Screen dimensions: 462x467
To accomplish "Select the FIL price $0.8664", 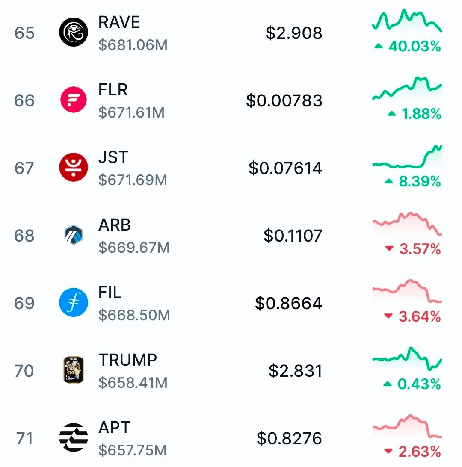I will 288,303.
